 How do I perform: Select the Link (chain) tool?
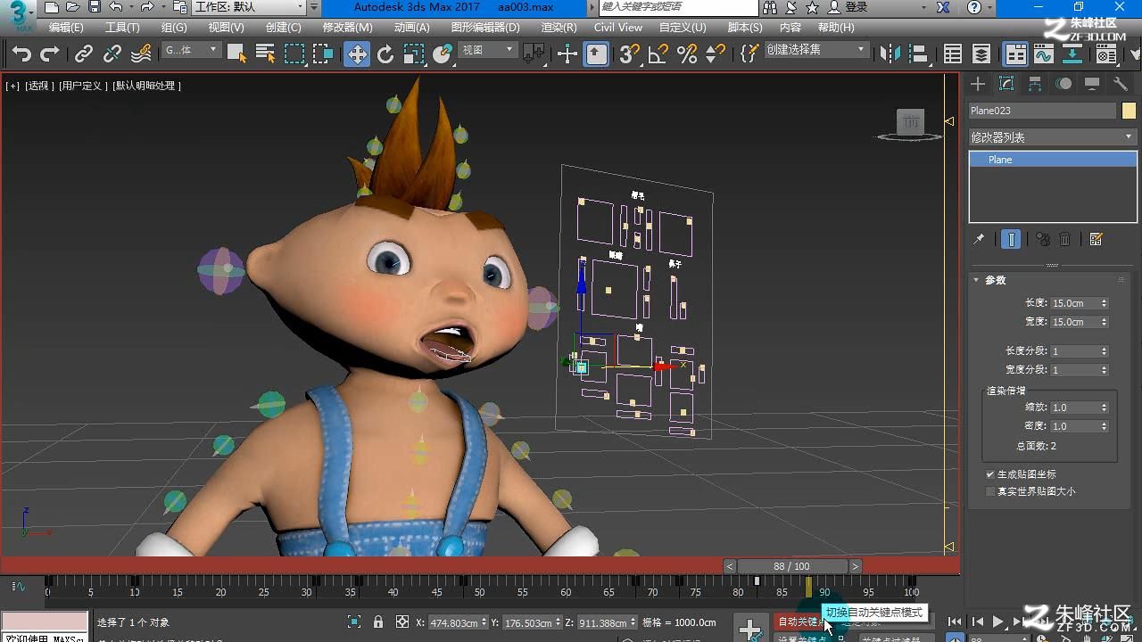click(x=83, y=54)
